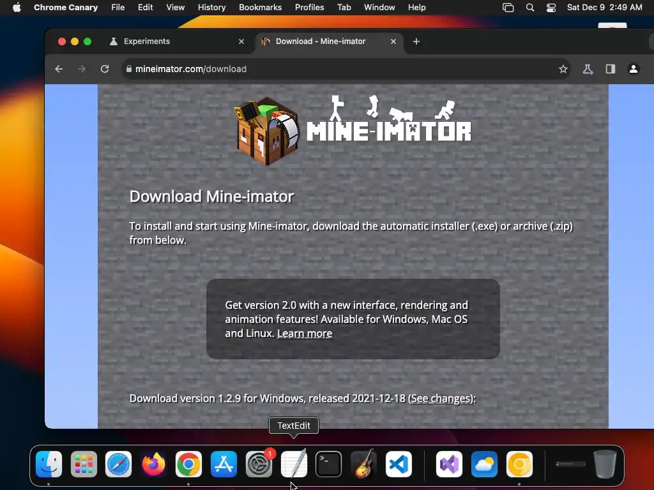Launch Safari from the Dock

tap(118, 464)
